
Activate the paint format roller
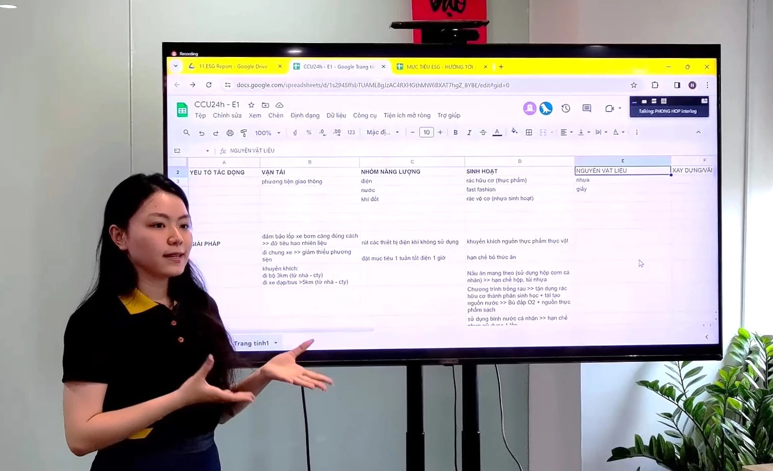244,133
